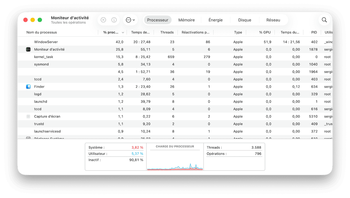Viewport: 350px width, 198px height.
Task: Click the Threads total 3.588 value
Action: (256, 148)
